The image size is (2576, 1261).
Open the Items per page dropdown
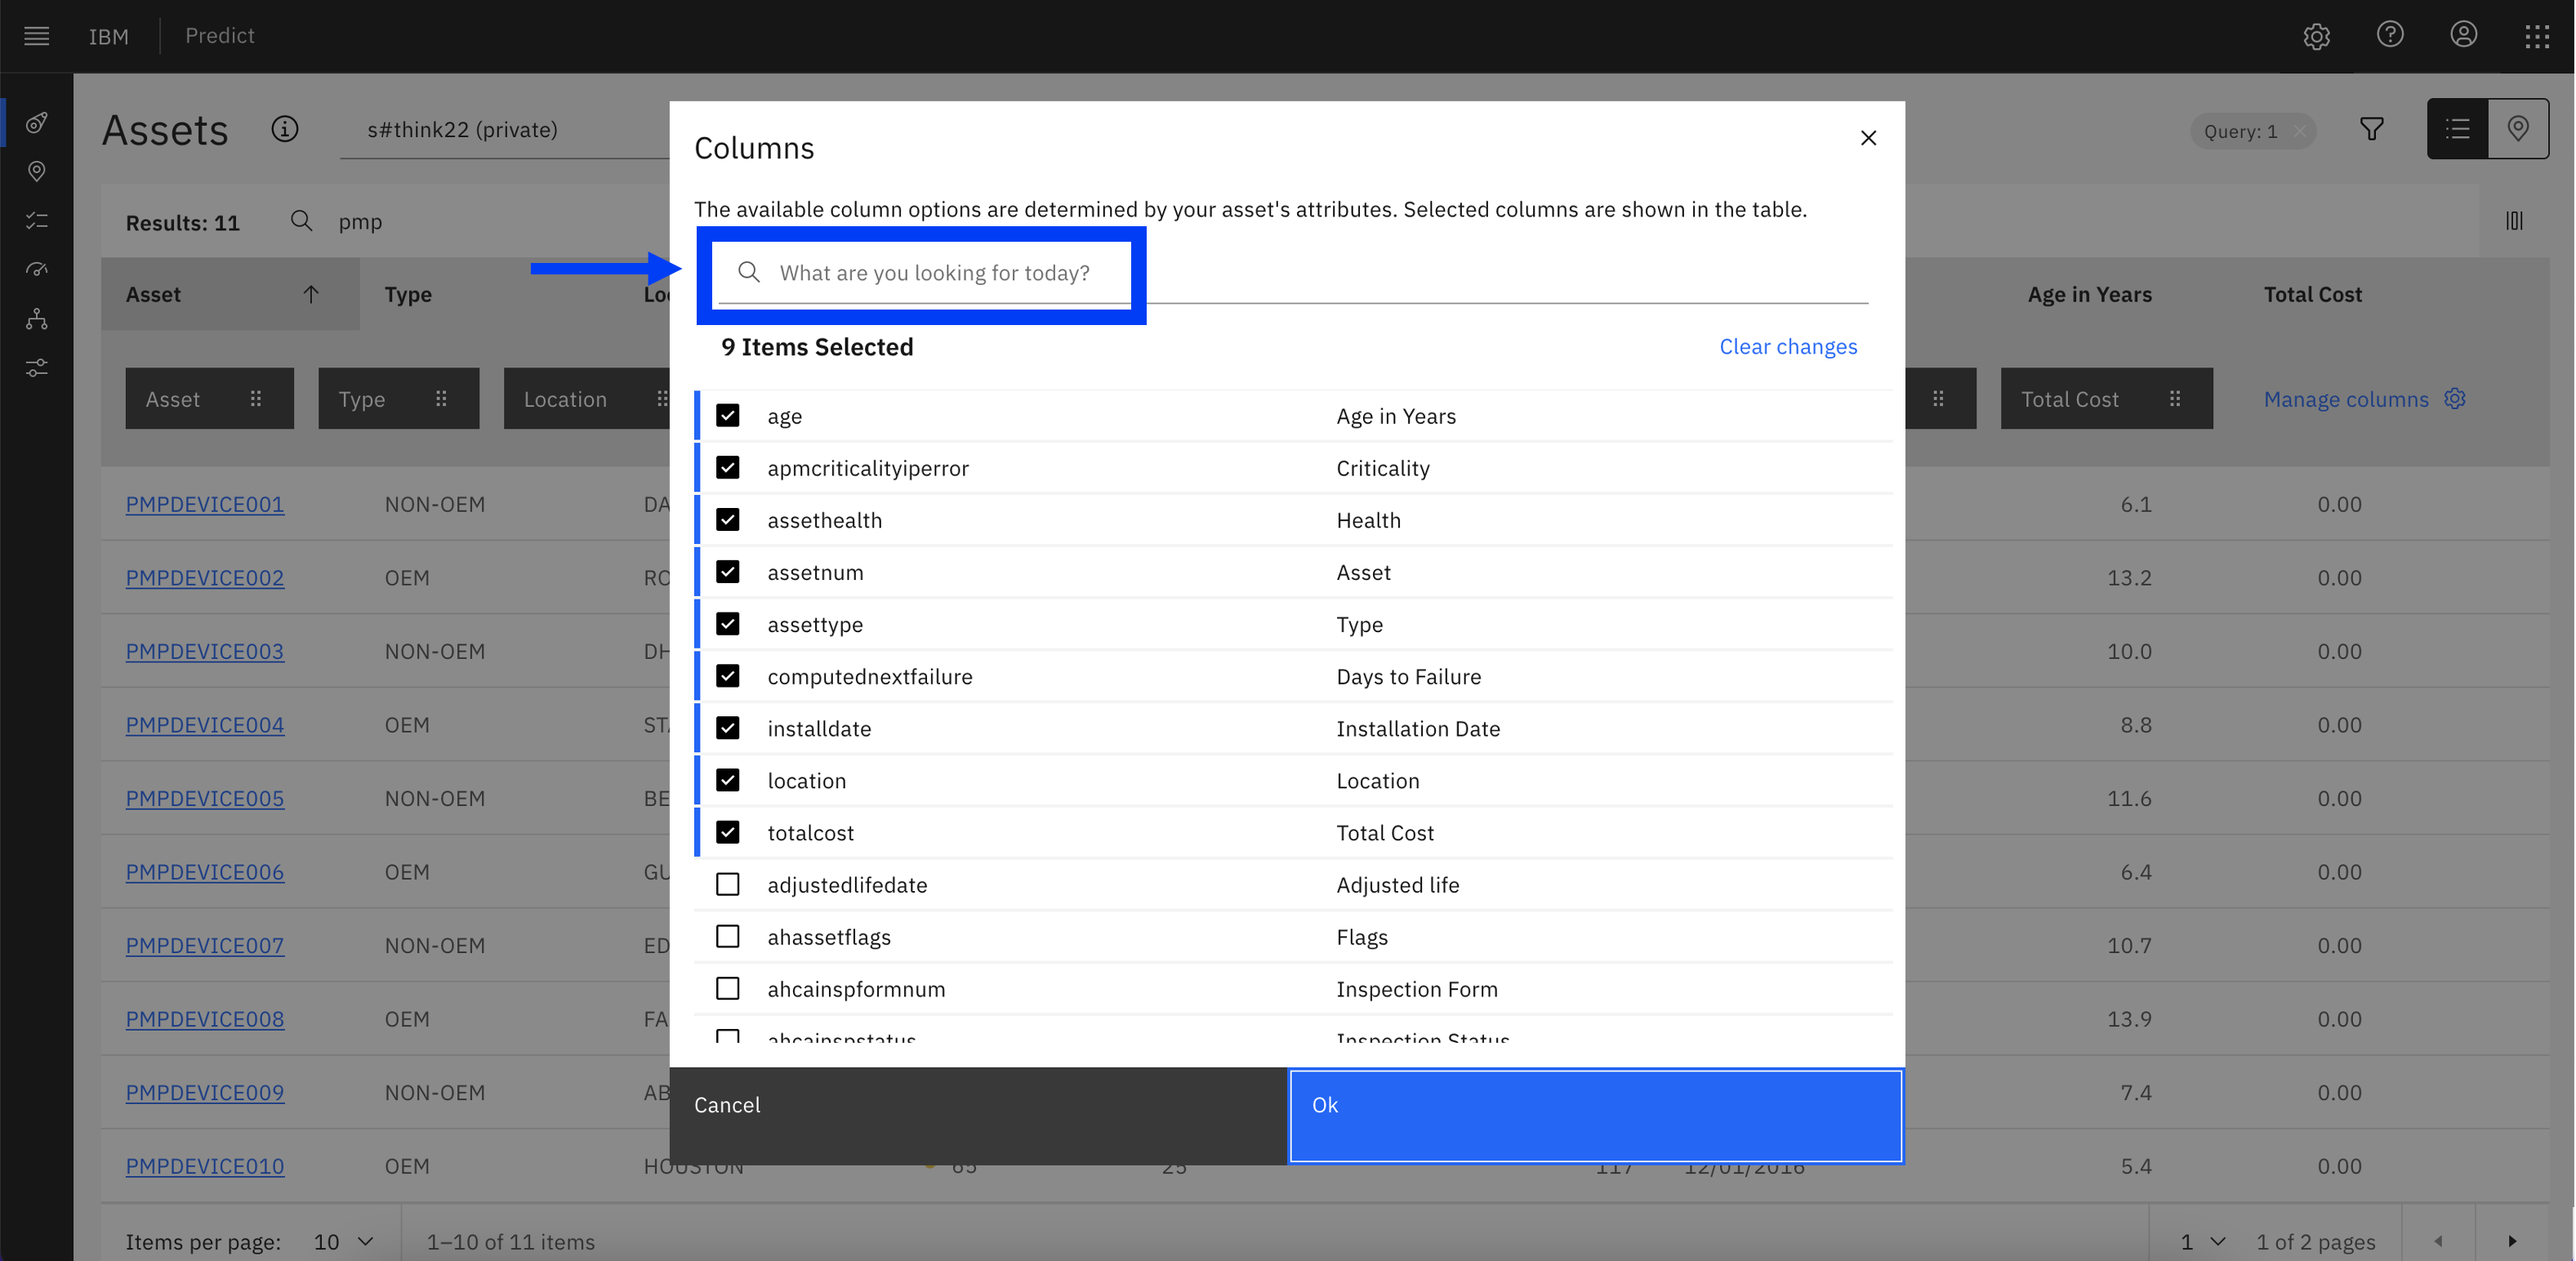pyautogui.click(x=345, y=1241)
